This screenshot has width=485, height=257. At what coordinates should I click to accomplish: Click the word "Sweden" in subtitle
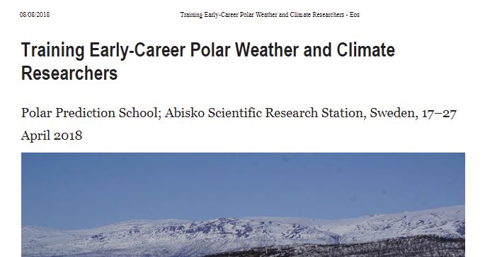click(392, 113)
